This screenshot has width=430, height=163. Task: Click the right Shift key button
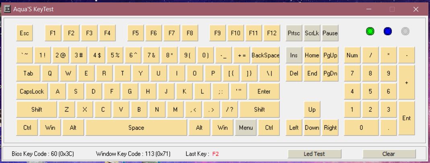pyautogui.click(x=259, y=109)
